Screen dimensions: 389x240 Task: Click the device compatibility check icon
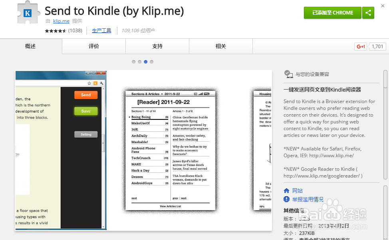point(288,74)
